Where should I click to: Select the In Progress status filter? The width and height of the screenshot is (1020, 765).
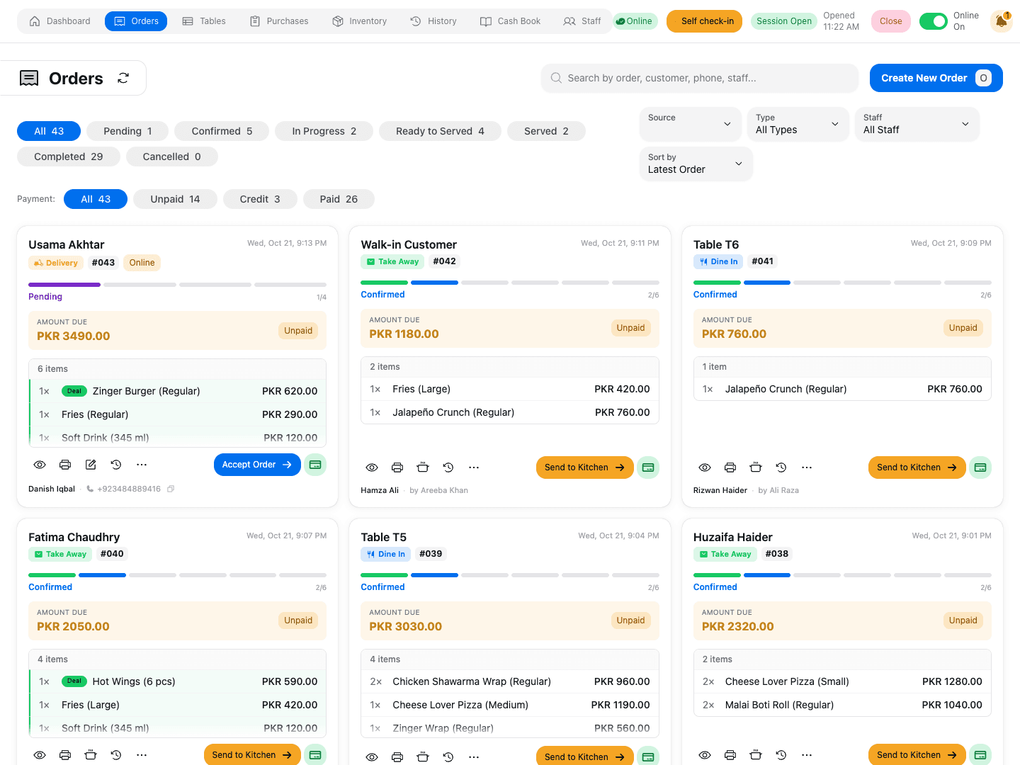coord(324,131)
